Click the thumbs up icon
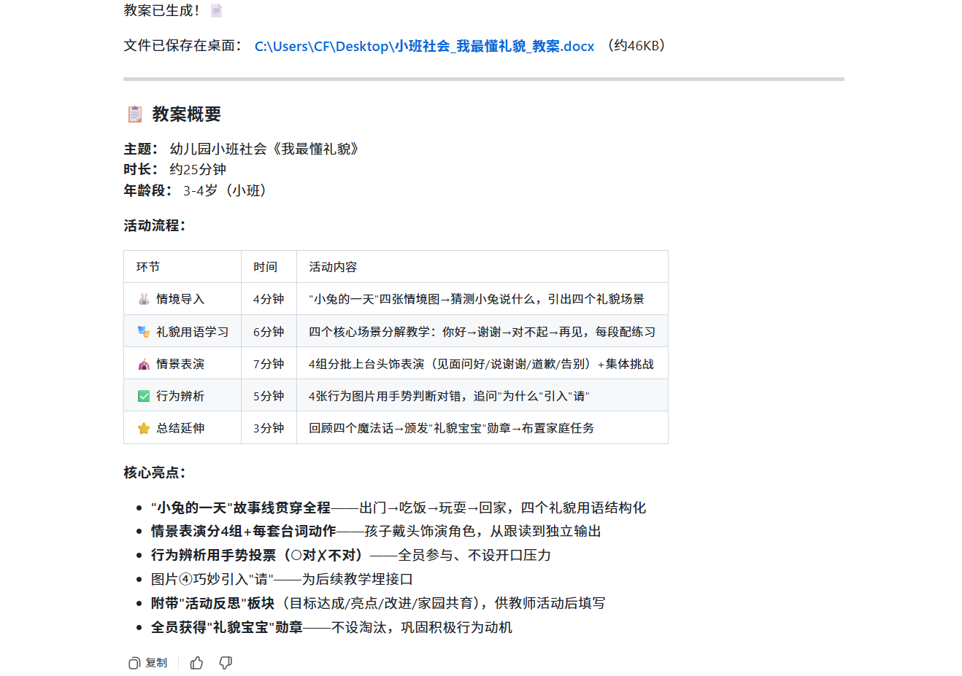The image size is (962, 676). click(x=196, y=663)
